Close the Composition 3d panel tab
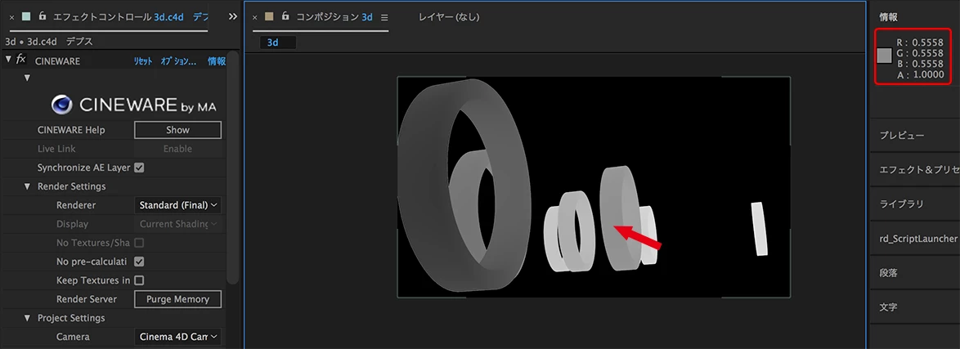Viewport: 960px width, 349px height. 254,17
